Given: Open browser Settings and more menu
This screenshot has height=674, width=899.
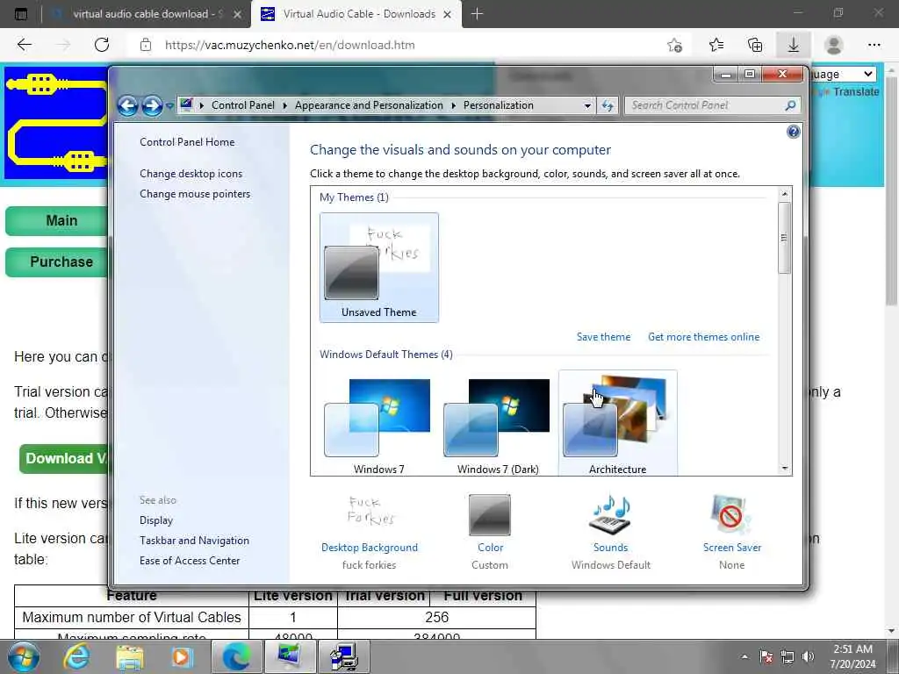Looking at the screenshot, I should pyautogui.click(x=874, y=45).
